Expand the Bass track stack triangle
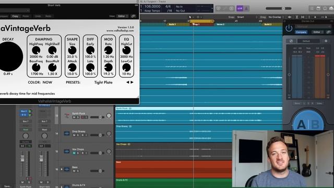 pyautogui.click(x=62, y=169)
